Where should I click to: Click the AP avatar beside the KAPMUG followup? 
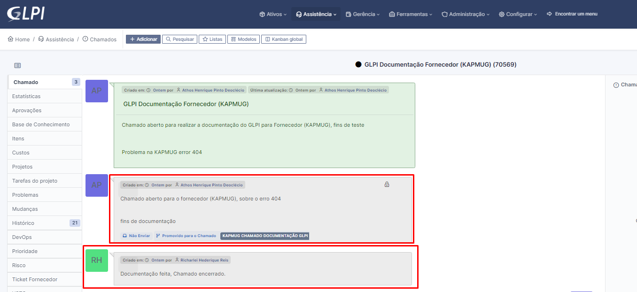[97, 185]
